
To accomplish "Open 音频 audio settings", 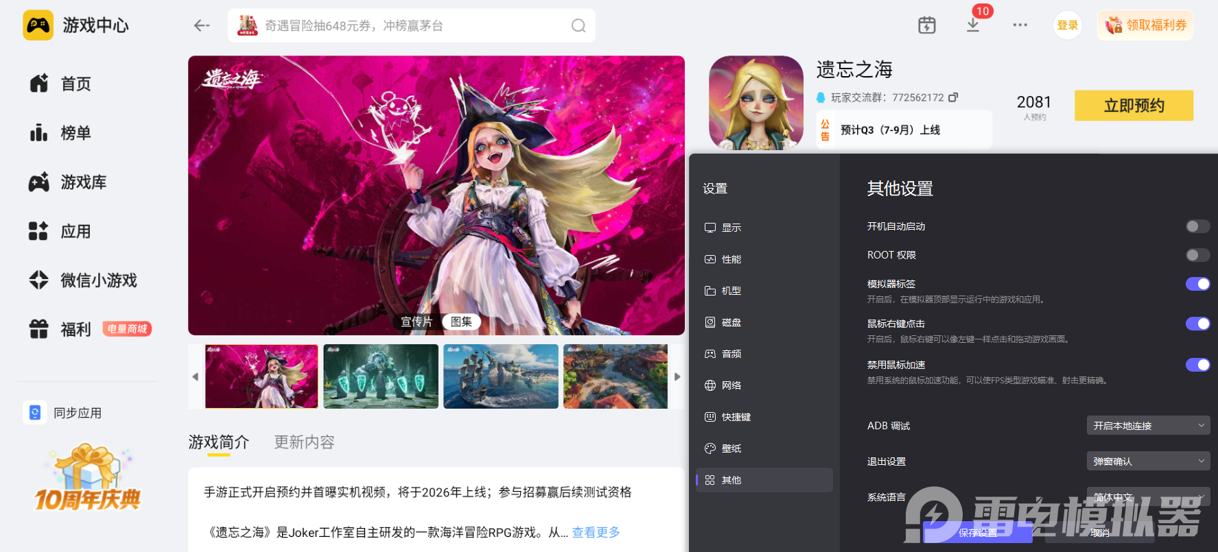I will point(764,354).
